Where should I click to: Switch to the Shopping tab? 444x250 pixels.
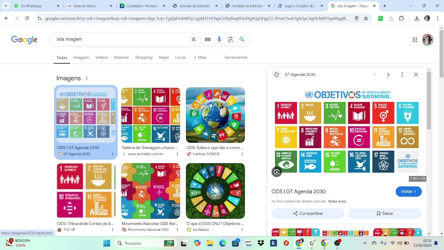[144, 57]
